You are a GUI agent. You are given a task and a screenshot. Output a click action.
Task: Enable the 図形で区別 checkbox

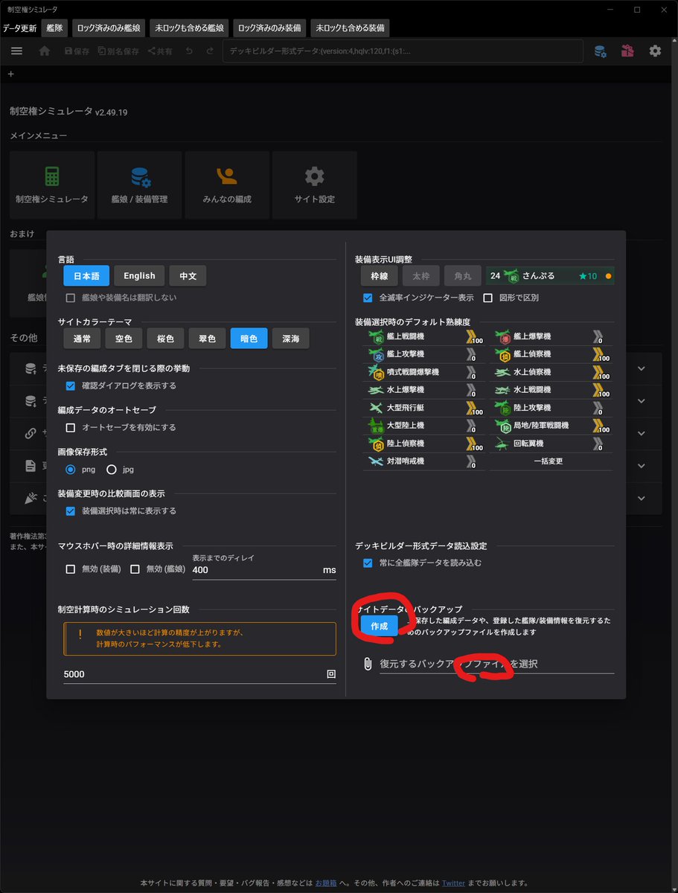tap(488, 298)
